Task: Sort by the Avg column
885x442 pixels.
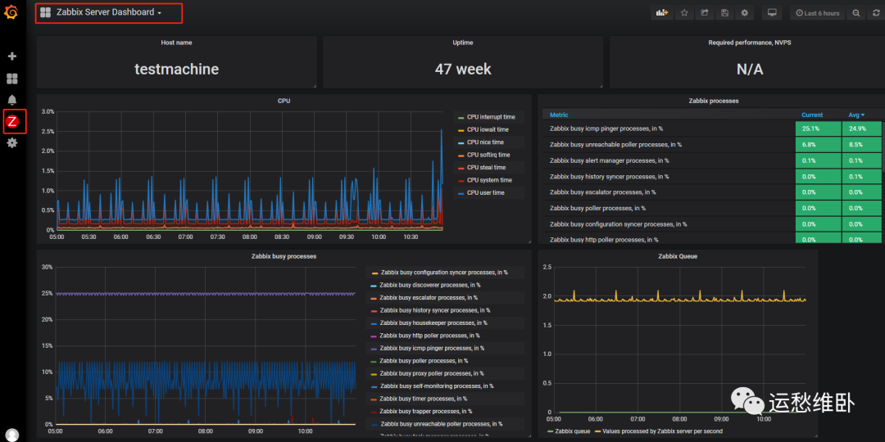Action: pos(856,115)
